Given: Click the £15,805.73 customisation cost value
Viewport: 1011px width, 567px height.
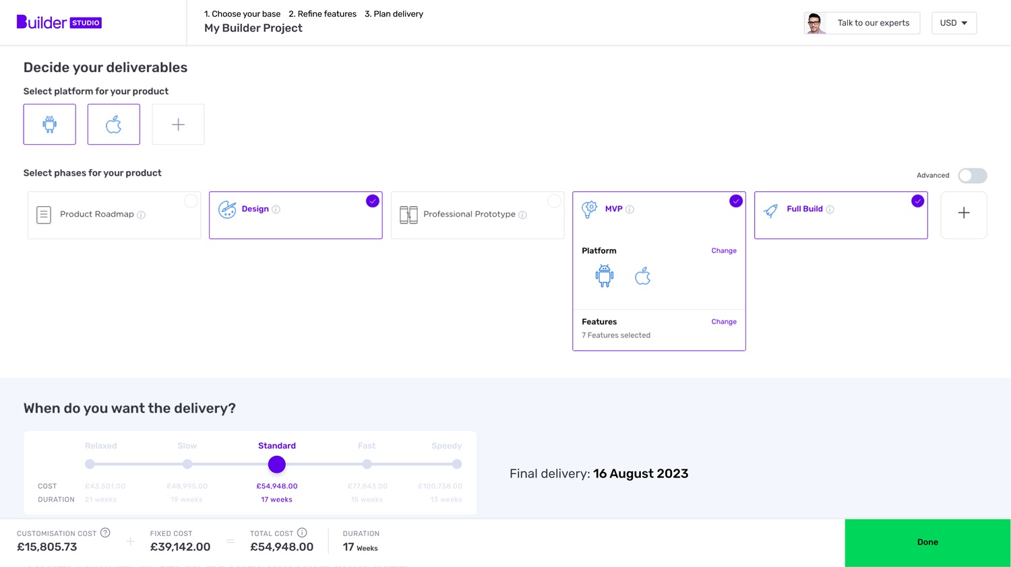Looking at the screenshot, I should [47, 547].
